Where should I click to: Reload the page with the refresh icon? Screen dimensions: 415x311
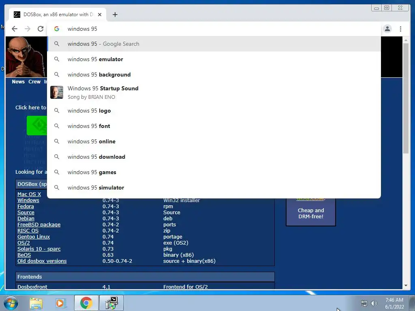click(41, 29)
